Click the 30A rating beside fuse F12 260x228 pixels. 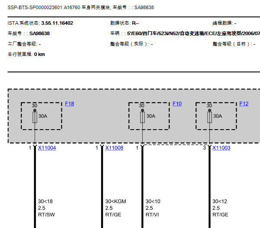tap(218, 116)
